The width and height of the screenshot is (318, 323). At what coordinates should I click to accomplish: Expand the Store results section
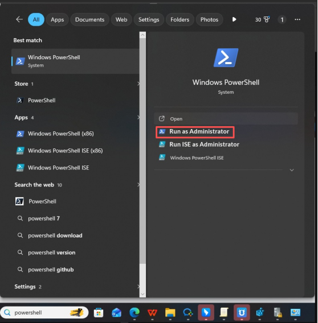tap(138, 84)
